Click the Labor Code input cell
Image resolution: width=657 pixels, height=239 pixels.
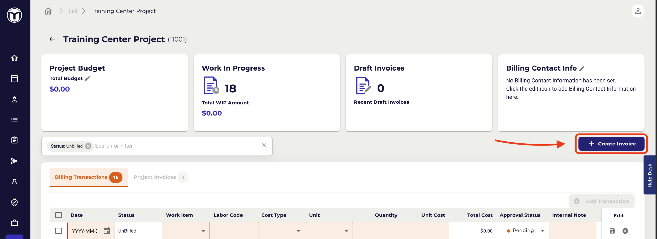[234, 231]
